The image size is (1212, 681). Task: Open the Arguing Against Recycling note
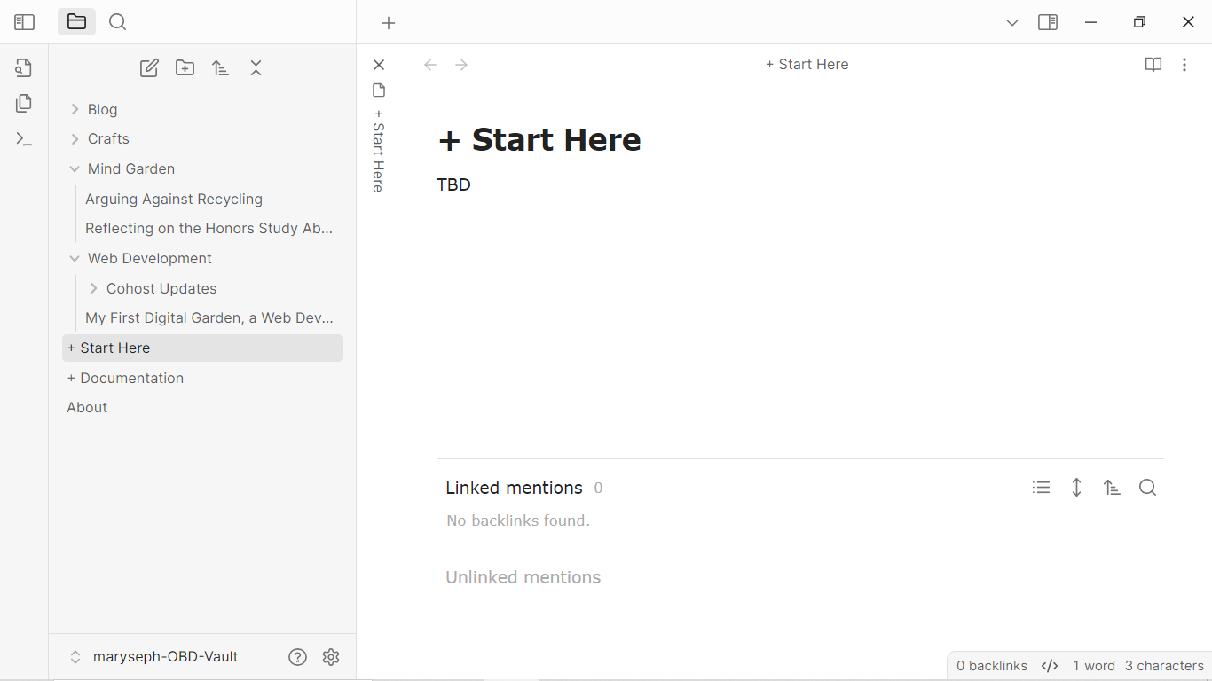[x=174, y=199]
